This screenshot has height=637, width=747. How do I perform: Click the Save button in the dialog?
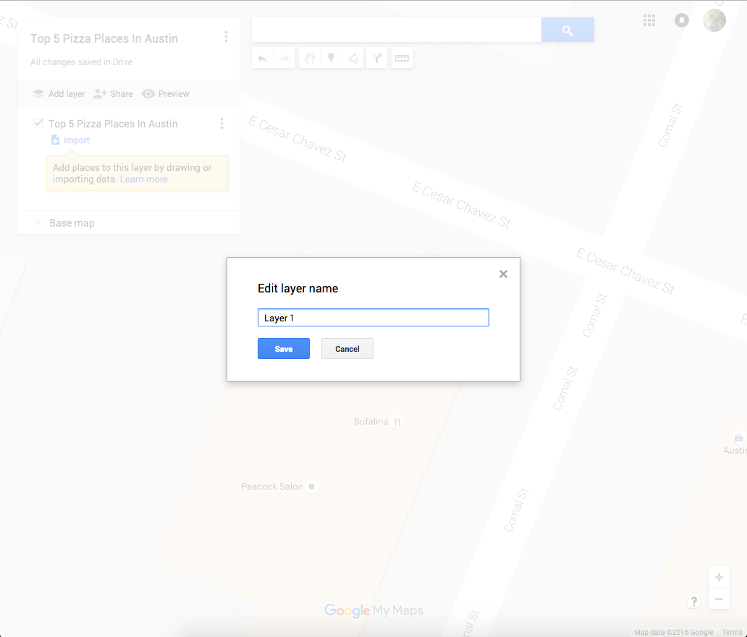click(x=284, y=349)
